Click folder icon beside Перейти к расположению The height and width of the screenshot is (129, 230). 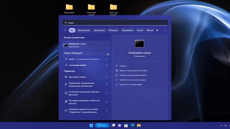[x=116, y=75]
